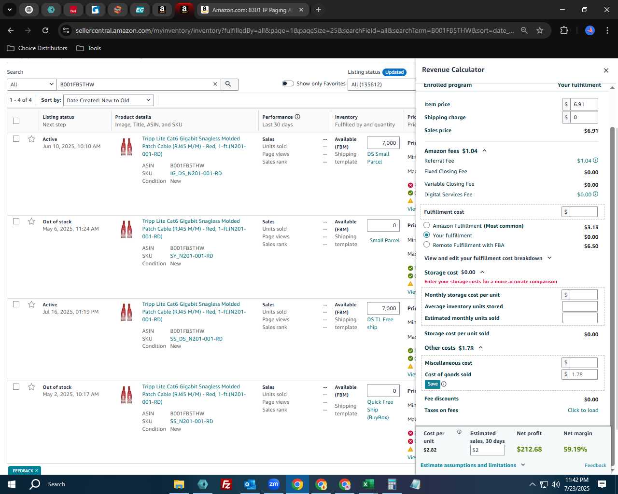This screenshot has width=618, height=494.
Task: Check the SS_DS_N201-001-RD listing checkbox
Action: 16,304
